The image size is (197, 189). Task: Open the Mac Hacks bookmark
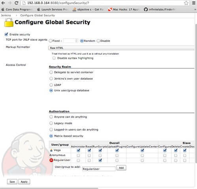(x=123, y=9)
